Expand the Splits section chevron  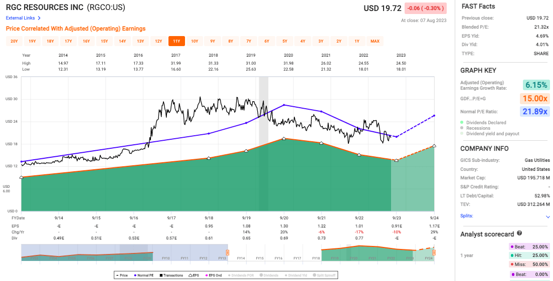point(547,216)
